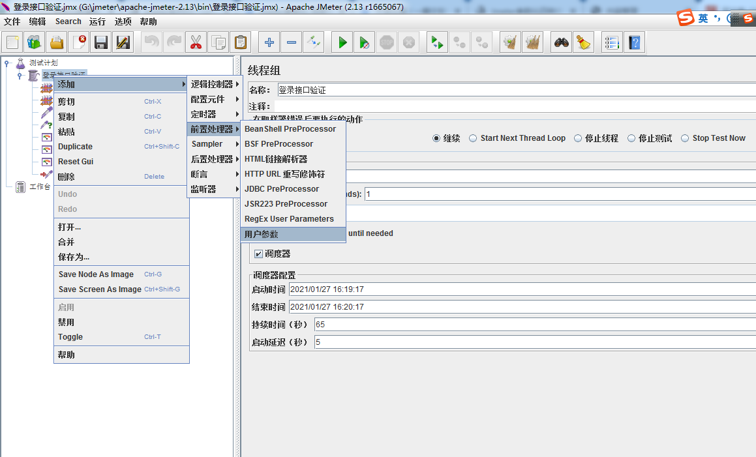
Task: Click the Sogou input method S icon
Action: click(685, 18)
